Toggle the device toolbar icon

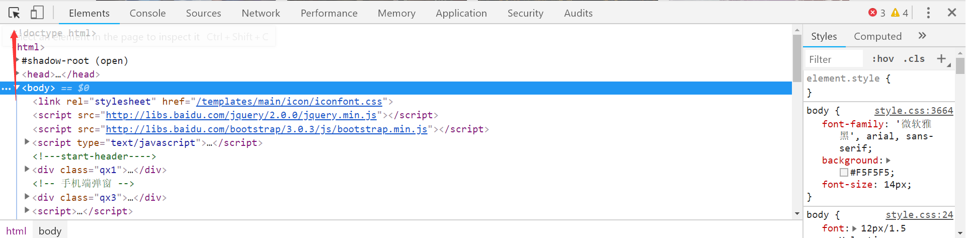[x=37, y=13]
